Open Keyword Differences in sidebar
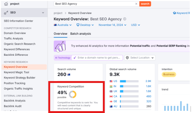 17,49
